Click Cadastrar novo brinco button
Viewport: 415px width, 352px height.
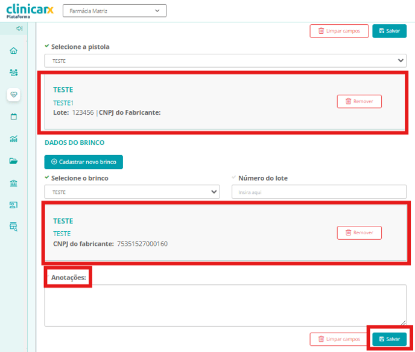(83, 162)
